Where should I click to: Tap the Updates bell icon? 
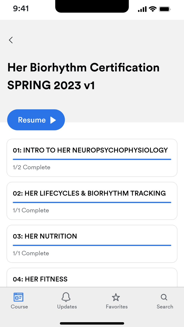pyautogui.click(x=67, y=297)
